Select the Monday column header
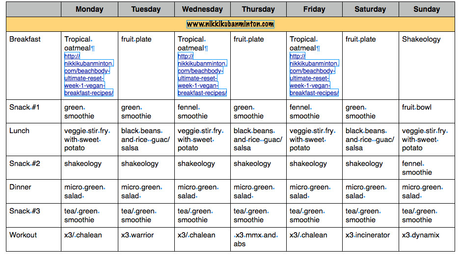The image size is (461, 257). coord(89,9)
